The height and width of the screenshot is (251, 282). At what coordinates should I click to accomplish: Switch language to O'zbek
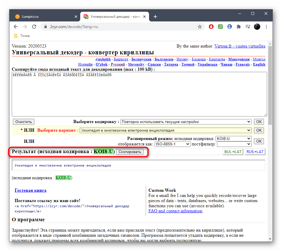pos(102,64)
